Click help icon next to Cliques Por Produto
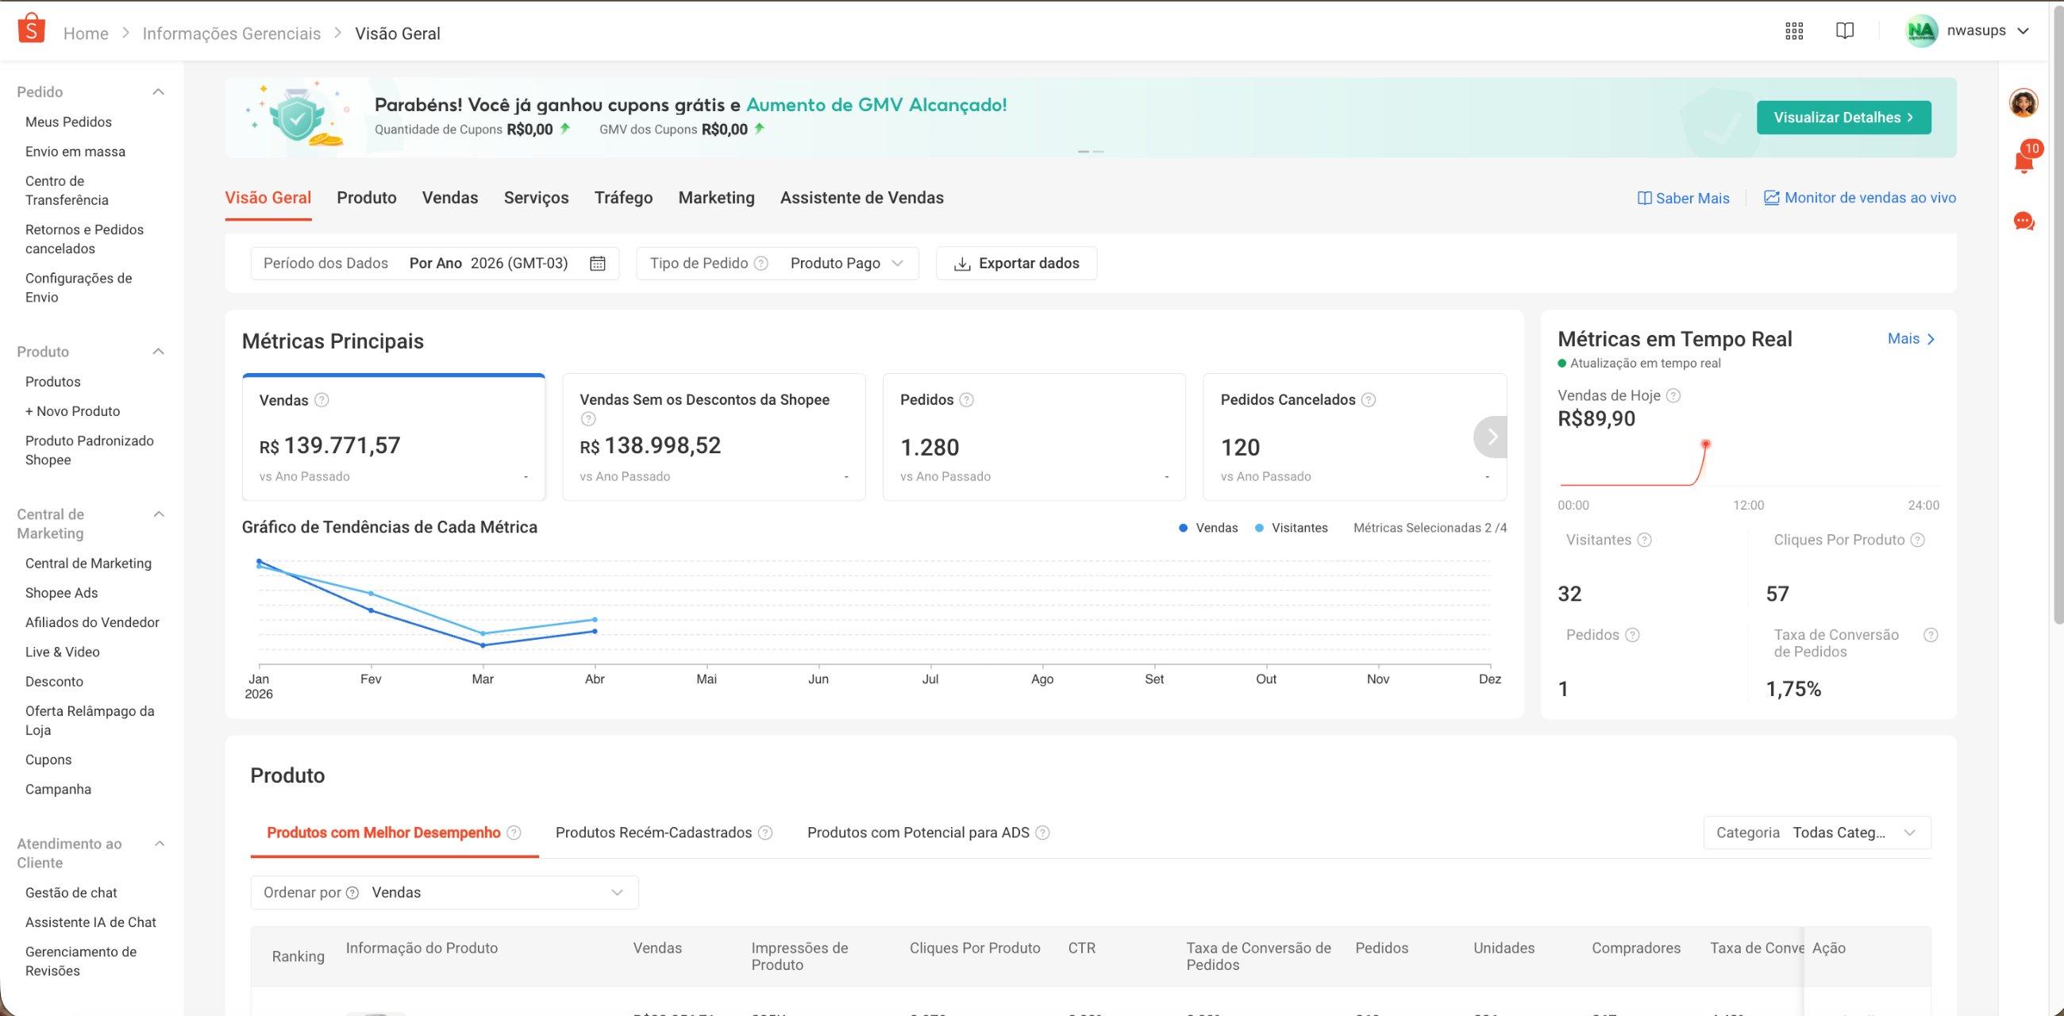 (1917, 540)
